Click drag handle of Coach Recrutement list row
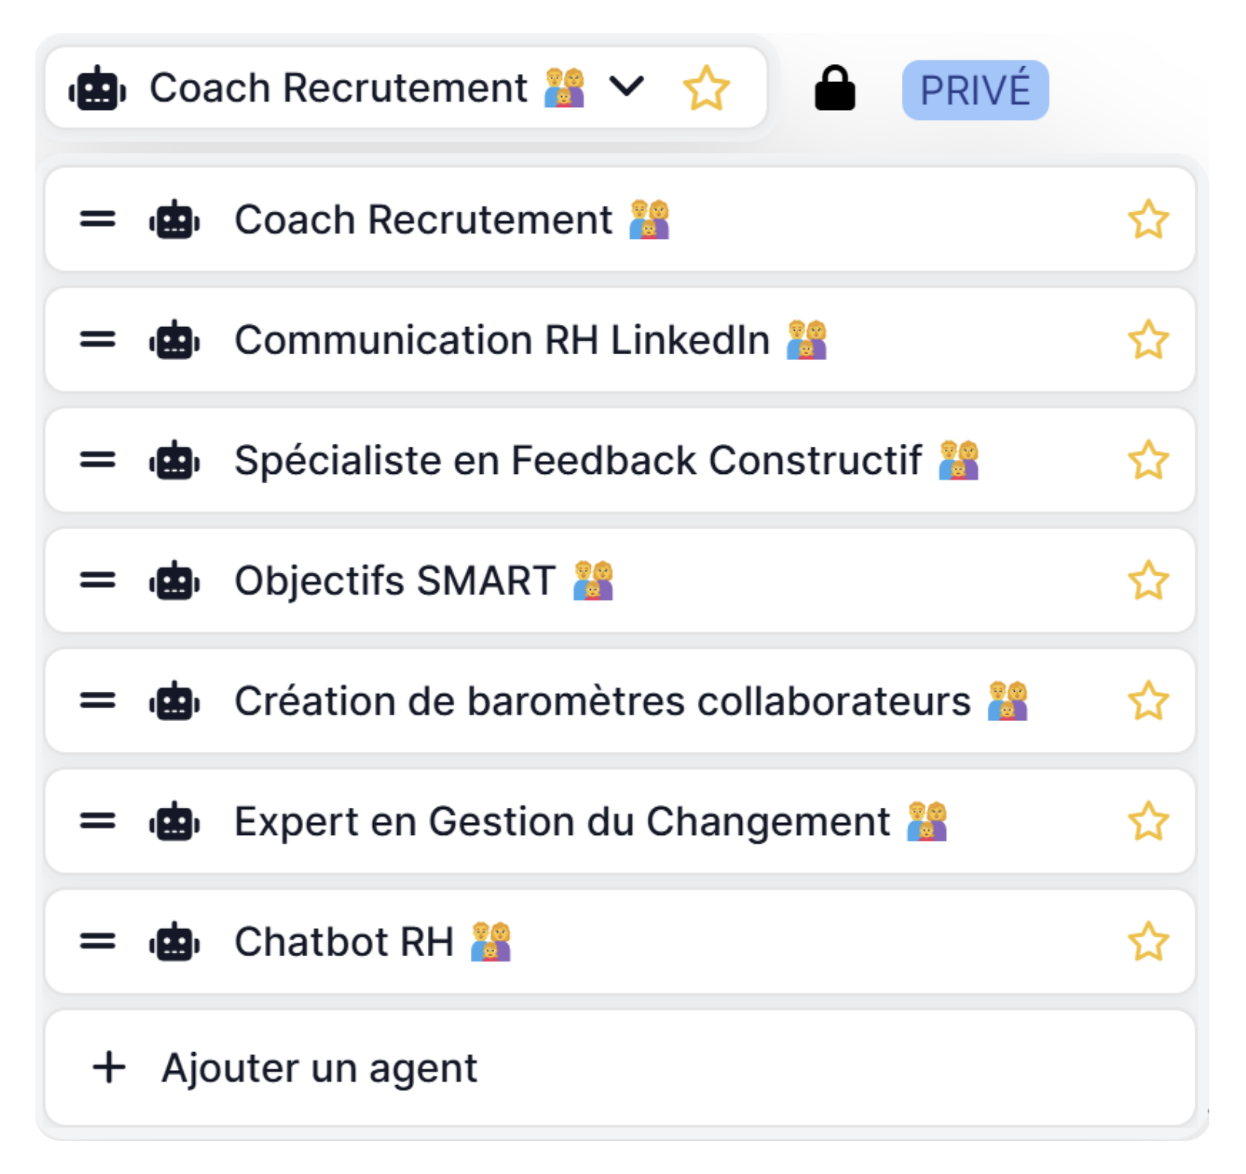The image size is (1246, 1174). point(98,219)
